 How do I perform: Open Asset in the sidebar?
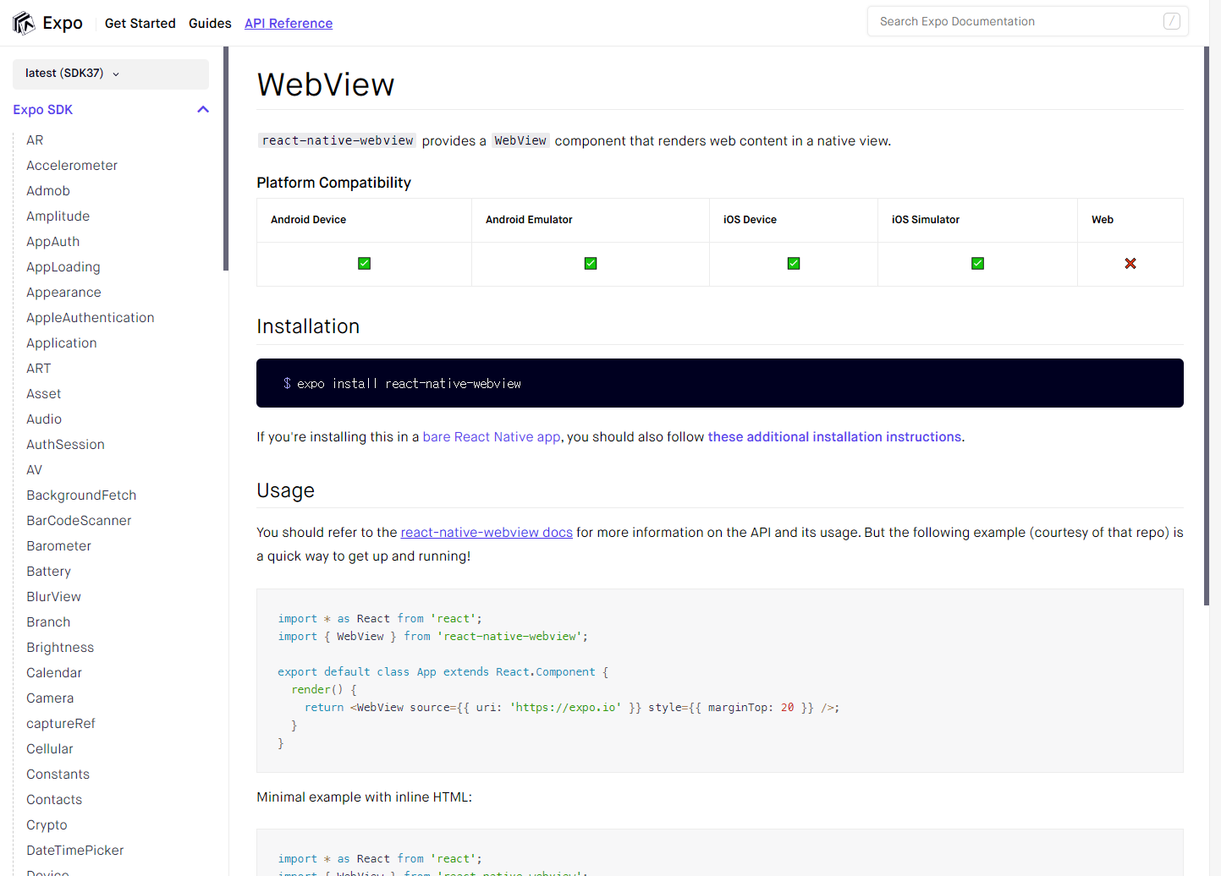(44, 394)
